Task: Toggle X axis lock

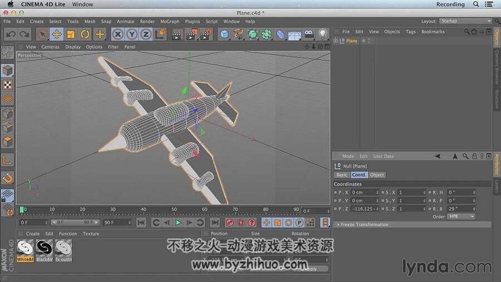Action: 118,34
